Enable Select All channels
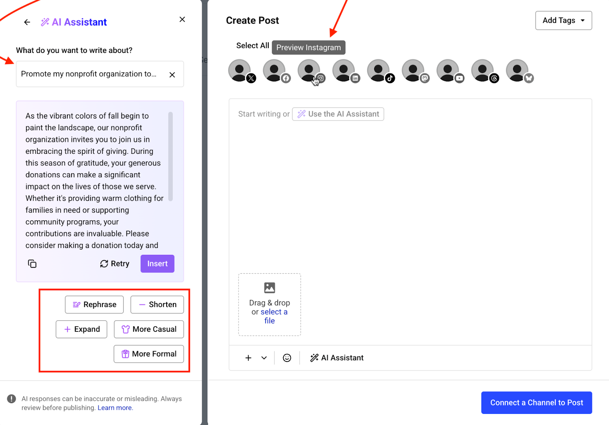The image size is (609, 425). [252, 45]
